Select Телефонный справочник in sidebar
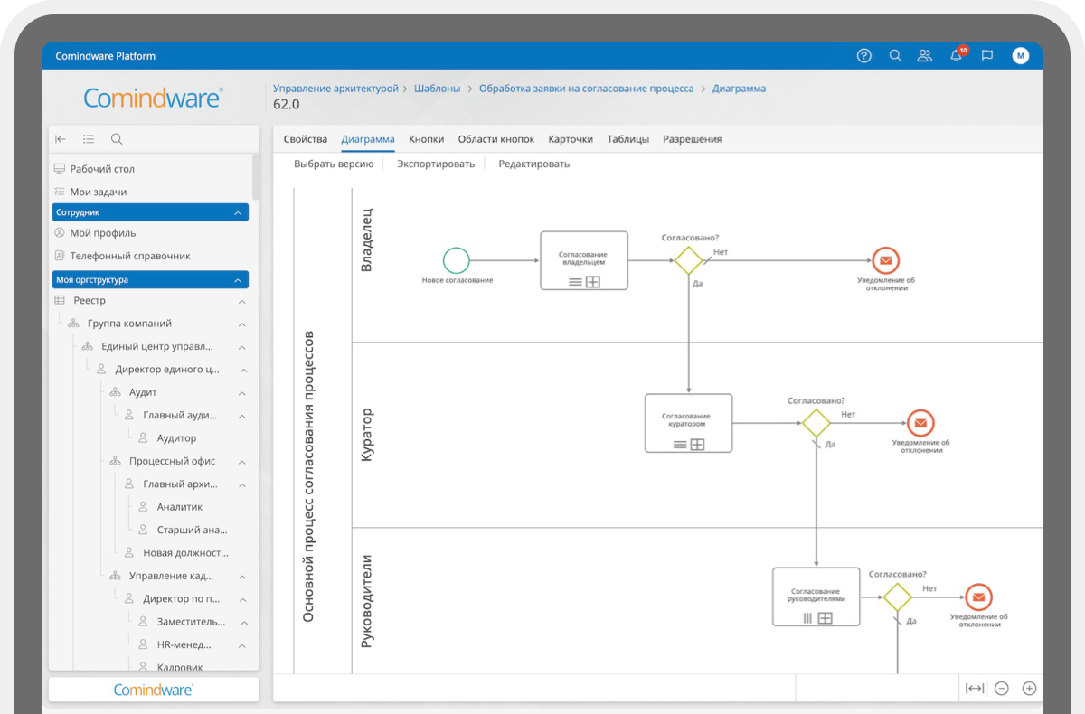Screen dimensions: 1085x714 (x=130, y=256)
